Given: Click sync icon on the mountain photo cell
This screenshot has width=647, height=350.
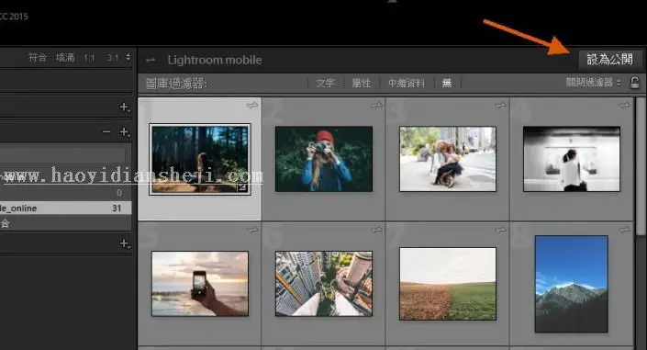Looking at the screenshot, I should point(625,231).
